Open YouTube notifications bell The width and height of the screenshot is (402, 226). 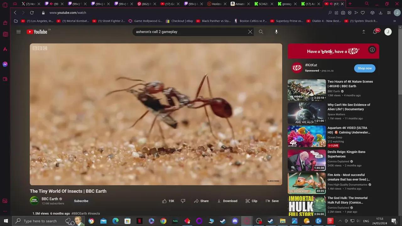(375, 32)
